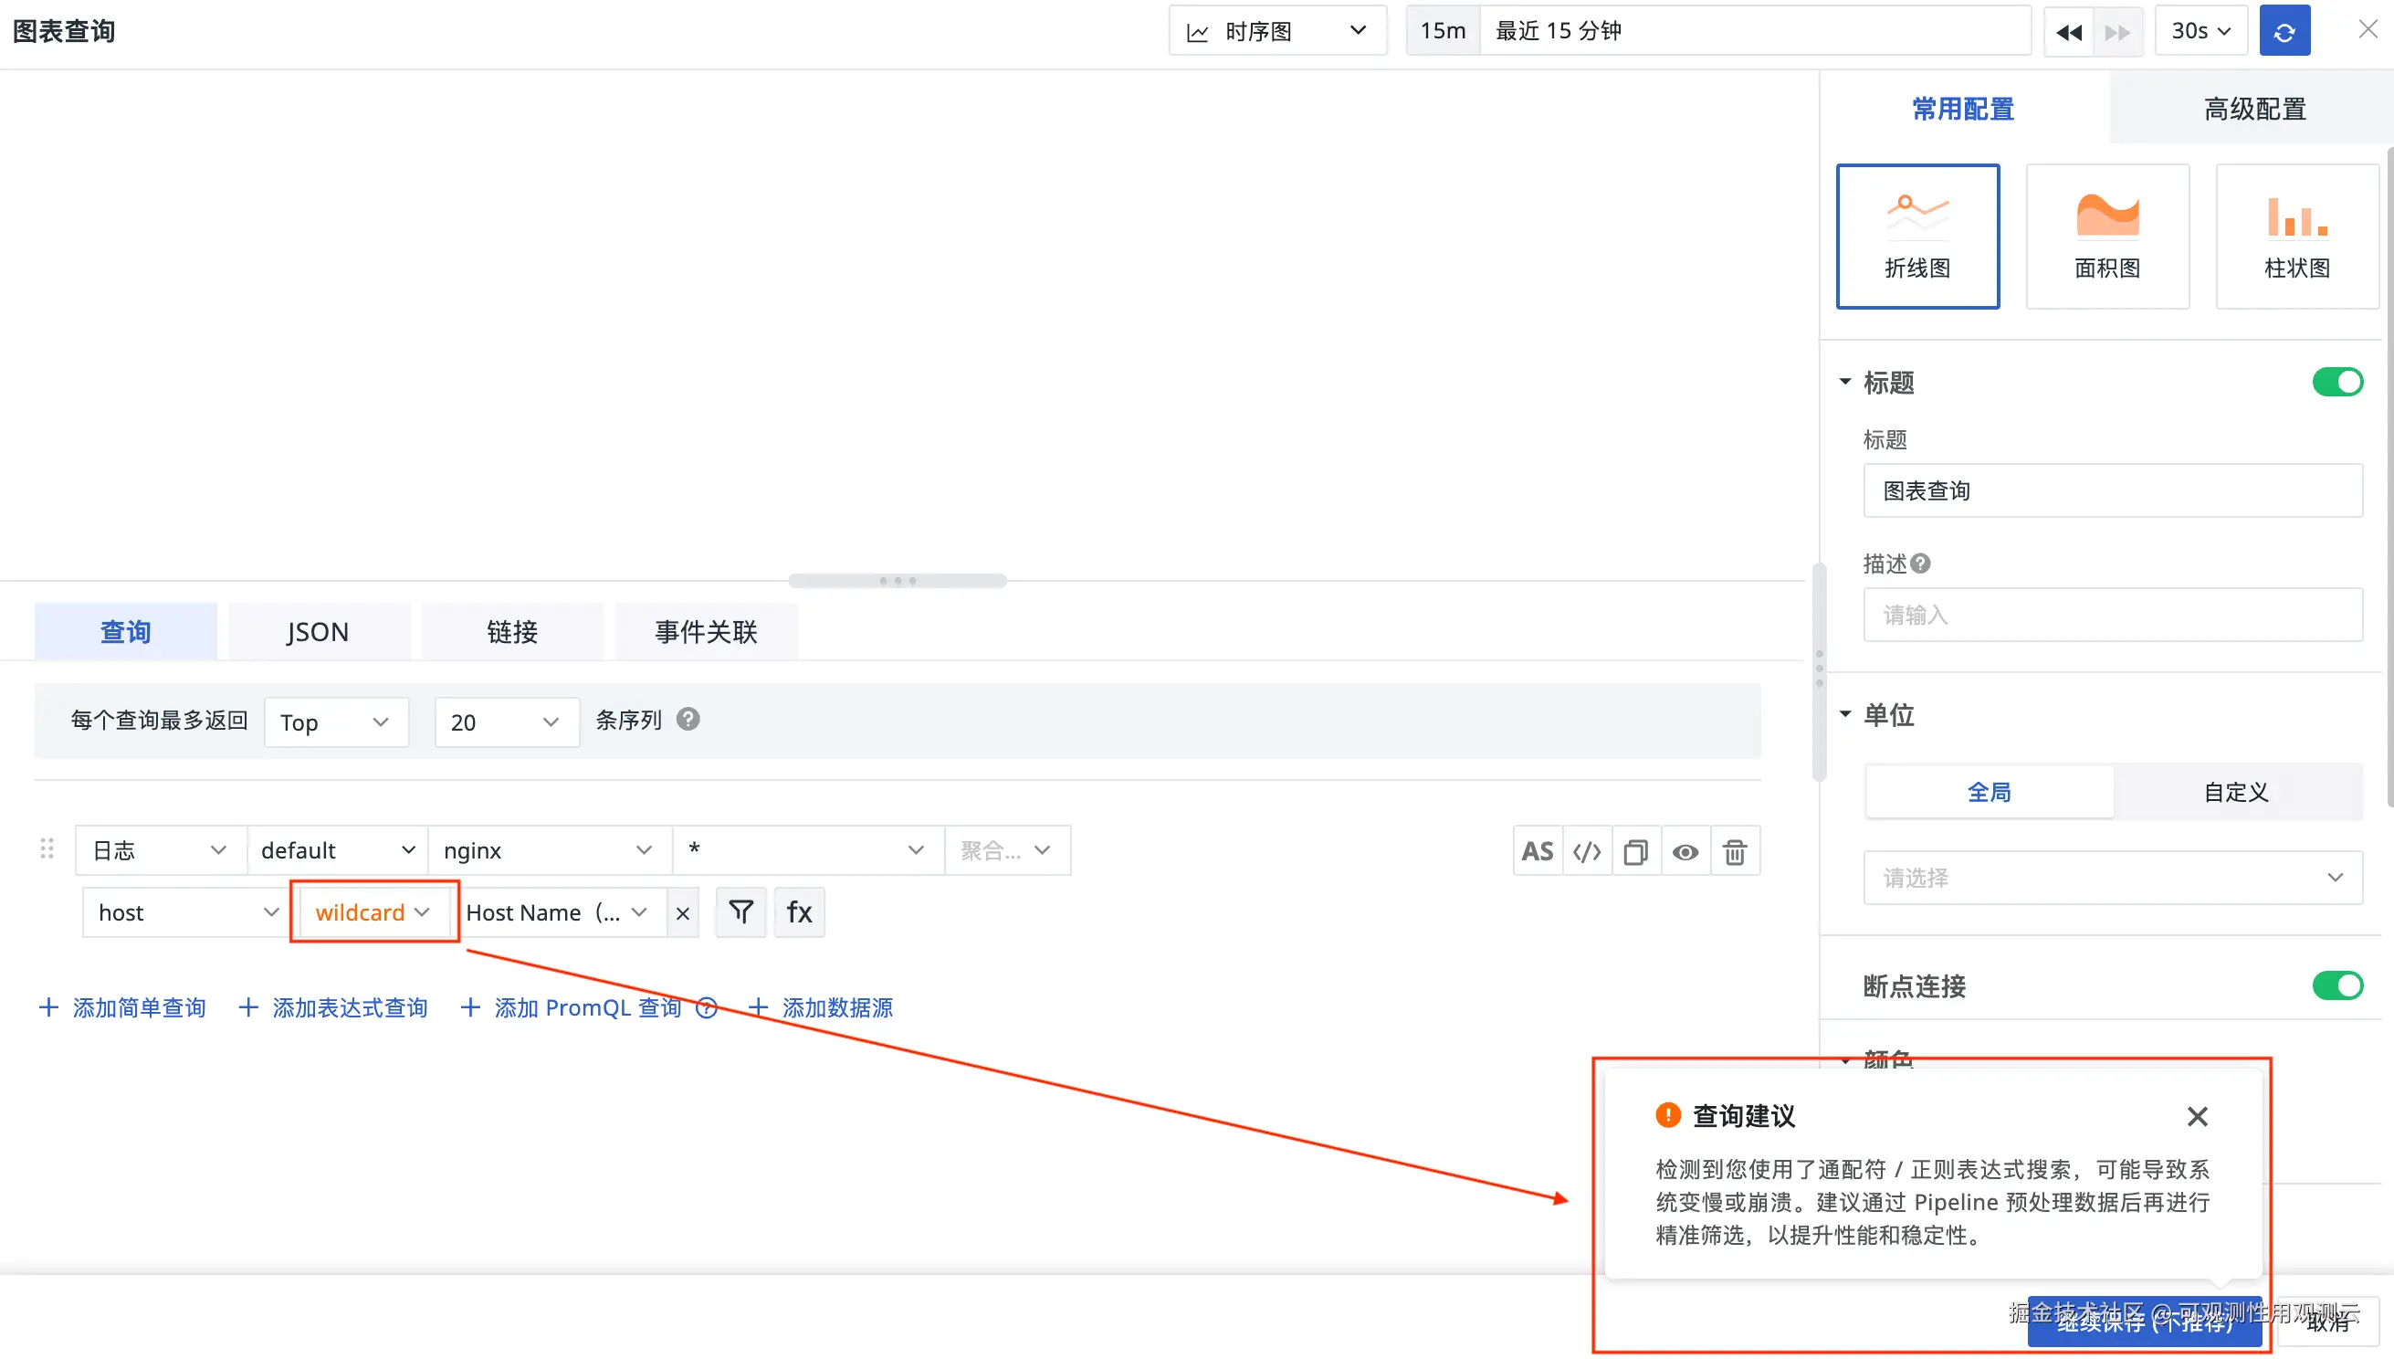Click the blue refresh icon button
Screen dimensions: 2394x1359
click(x=2284, y=32)
